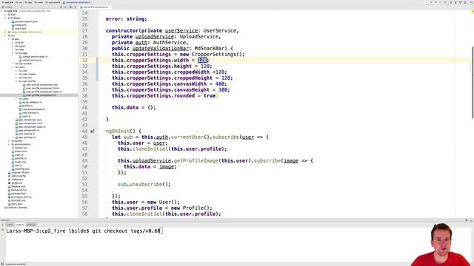Switch to the first Local terminal tab
The height and width of the screenshot is (266, 474).
pos(10,225)
